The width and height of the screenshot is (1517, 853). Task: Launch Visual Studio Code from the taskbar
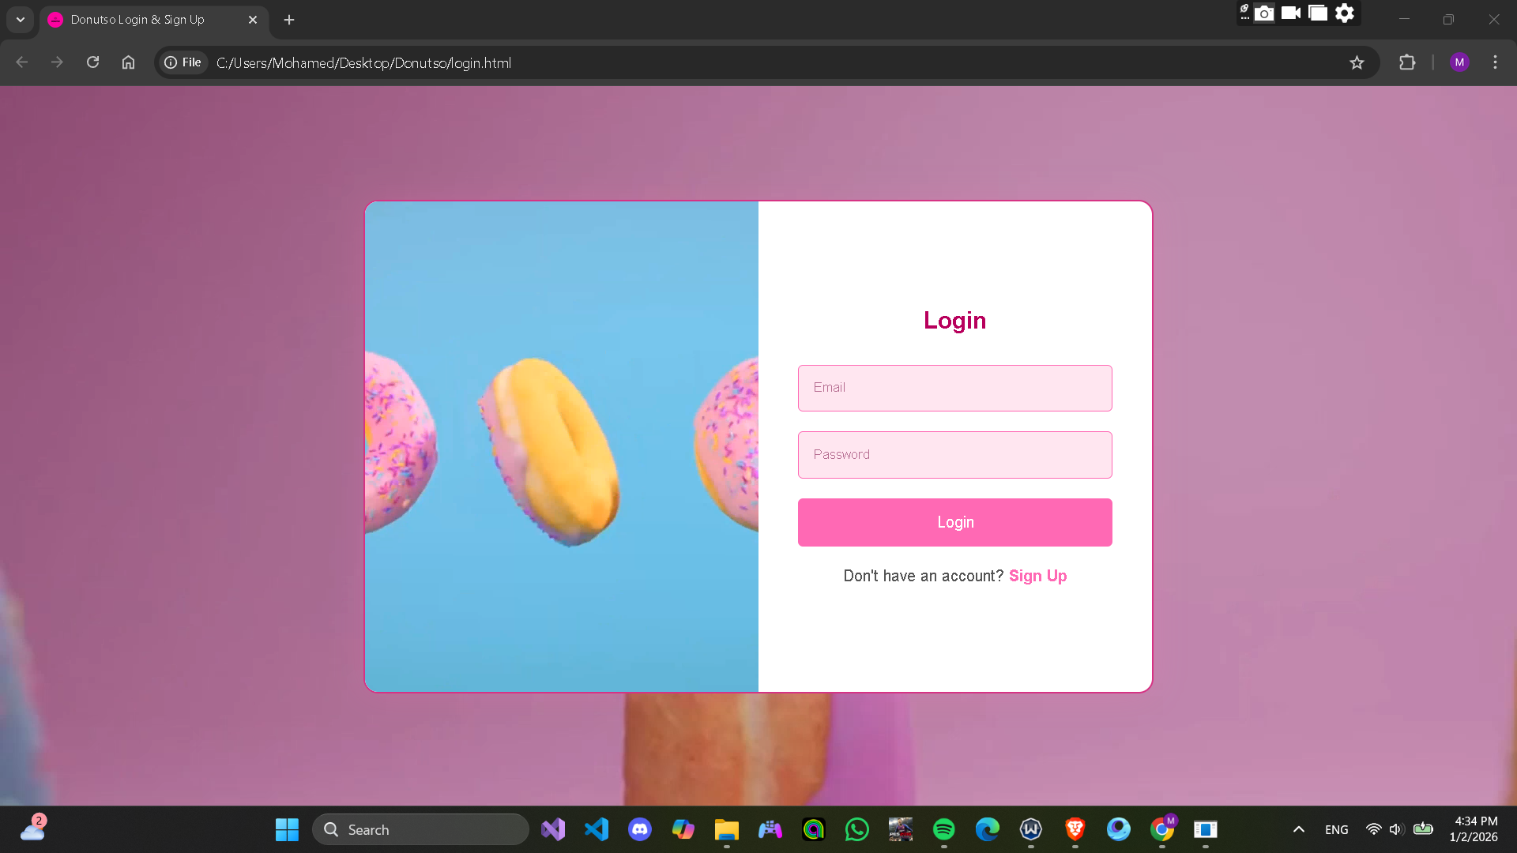point(596,829)
